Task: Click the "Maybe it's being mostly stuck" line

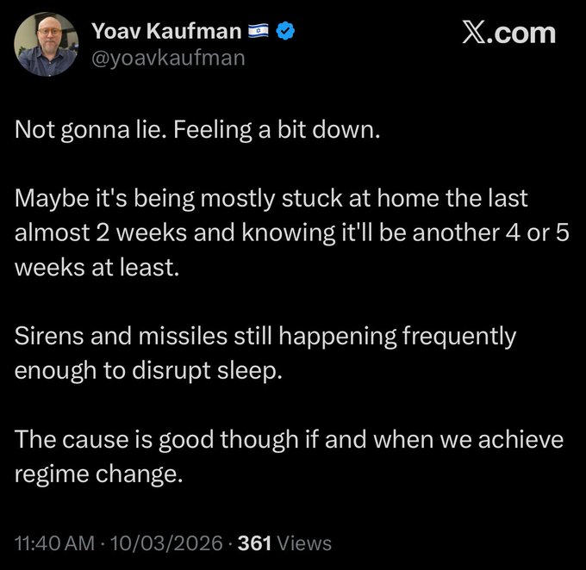Action: pyautogui.click(x=271, y=197)
